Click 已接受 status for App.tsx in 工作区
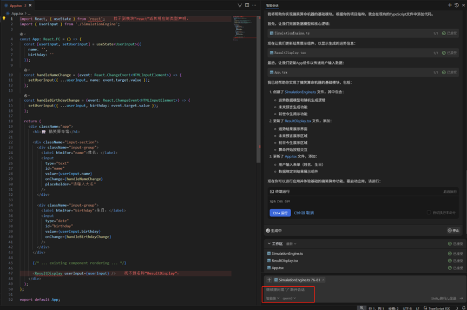Viewport: 467px width, 310px height. (x=456, y=268)
